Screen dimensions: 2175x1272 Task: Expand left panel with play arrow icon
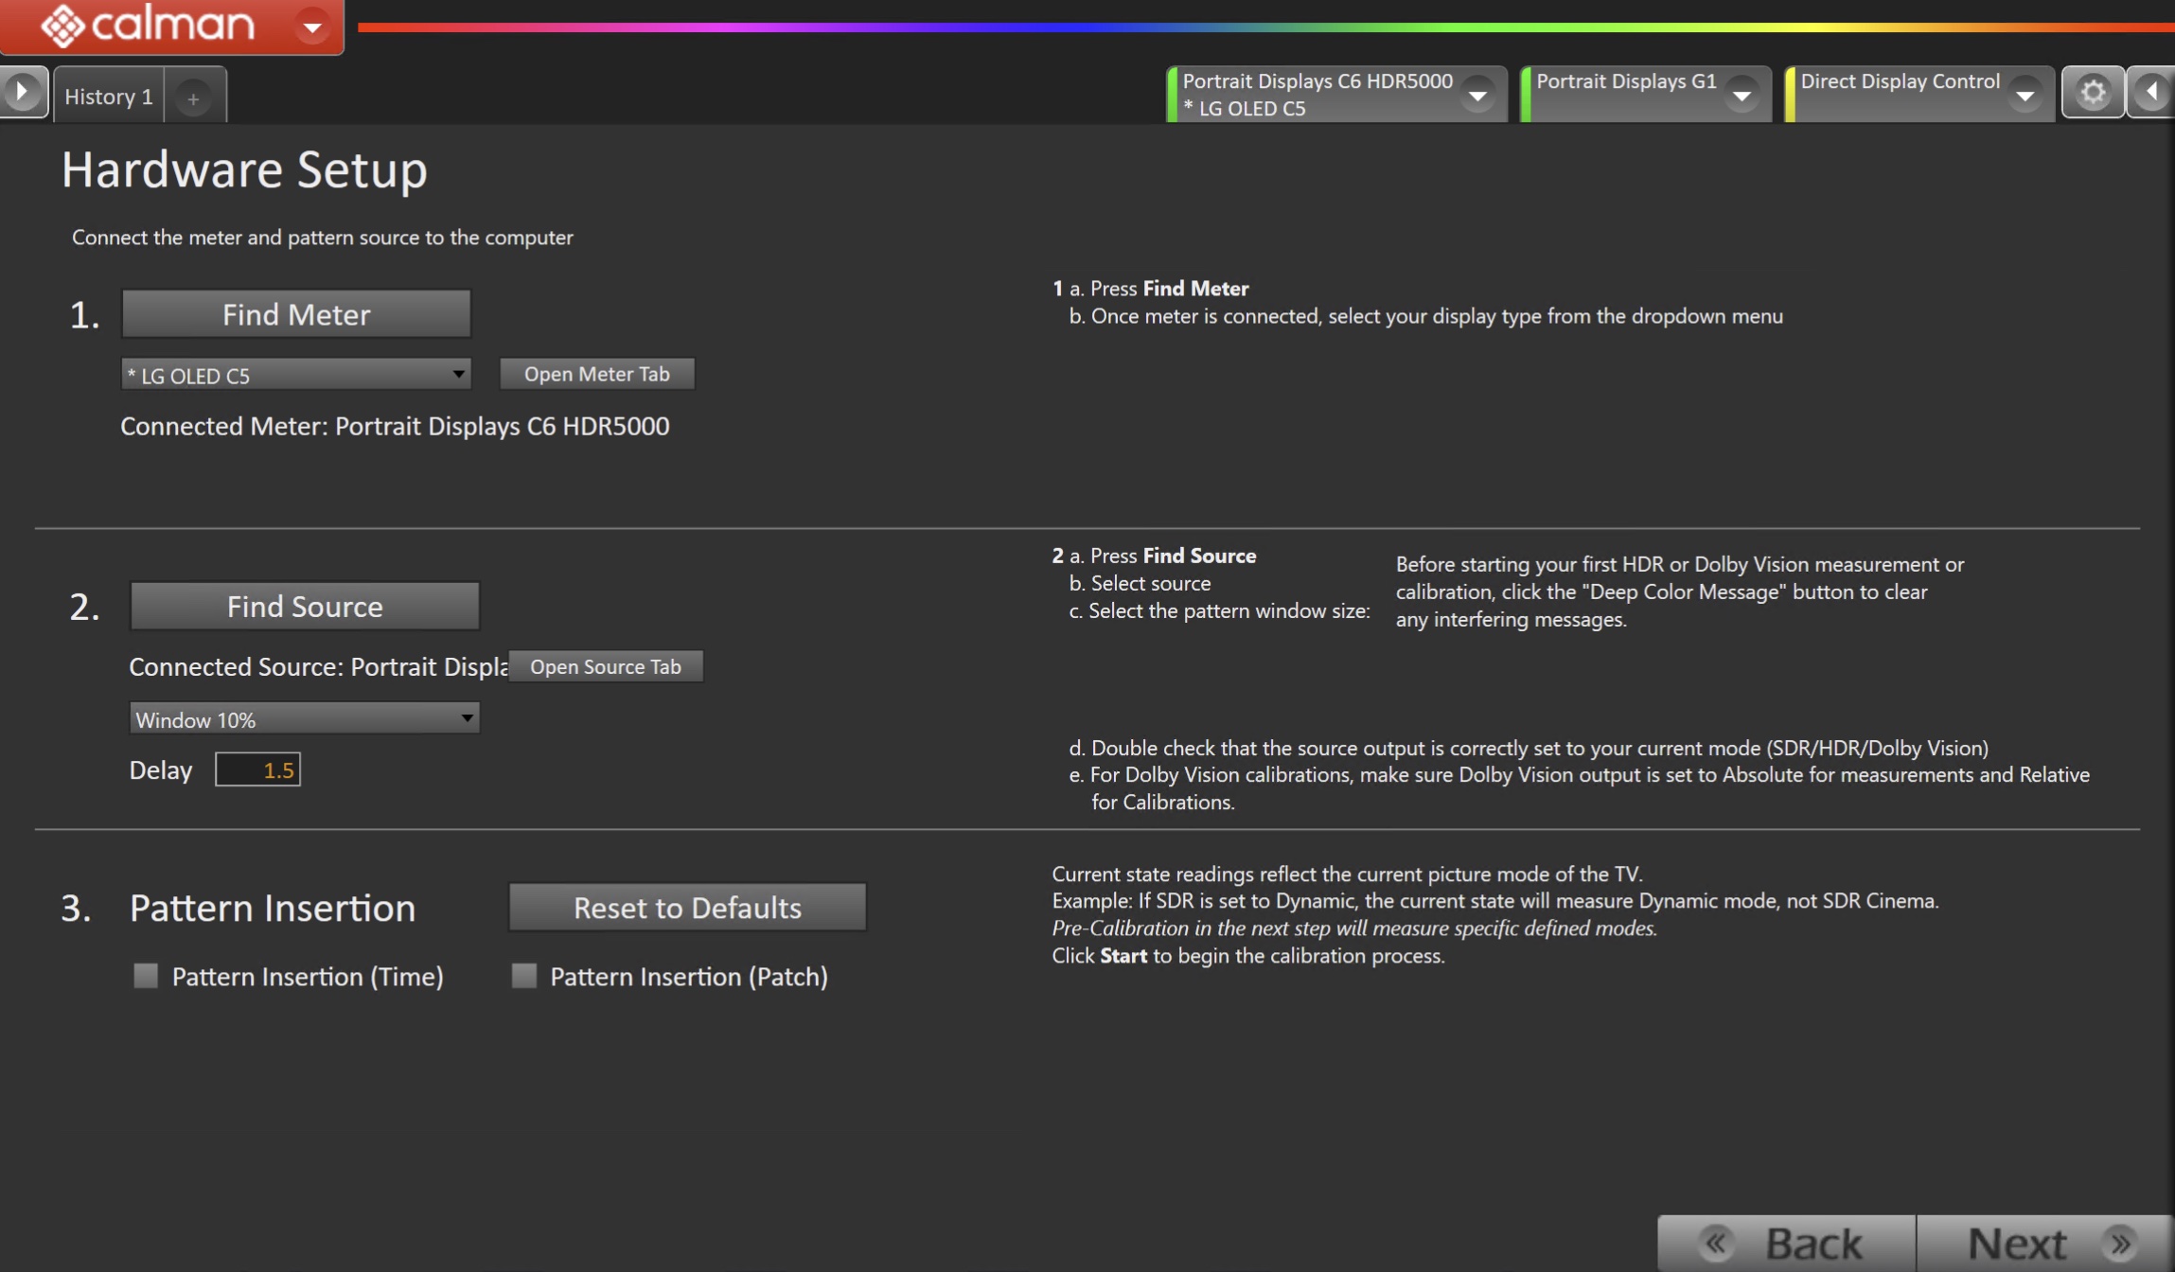coord(23,93)
